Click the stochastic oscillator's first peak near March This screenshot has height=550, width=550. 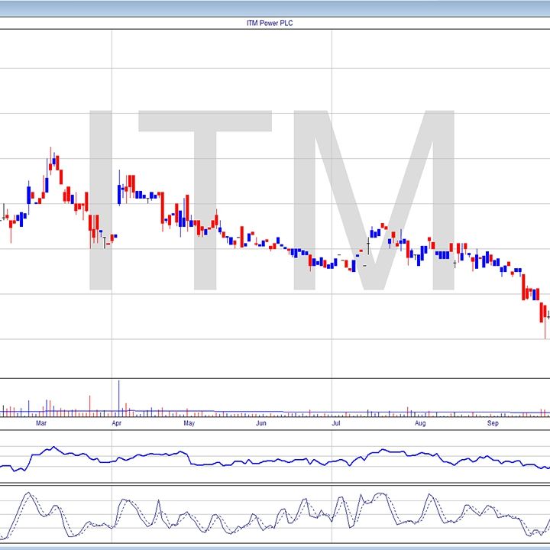[27, 494]
